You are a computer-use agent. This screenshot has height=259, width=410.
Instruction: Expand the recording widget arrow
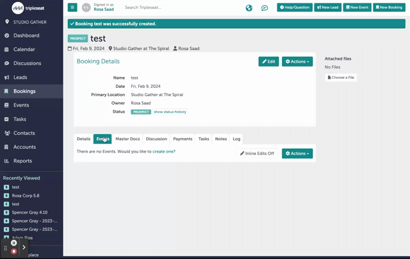click(x=24, y=247)
